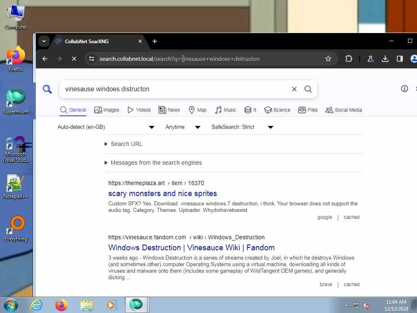Open the Chrome Labs flask icon

tap(371, 59)
